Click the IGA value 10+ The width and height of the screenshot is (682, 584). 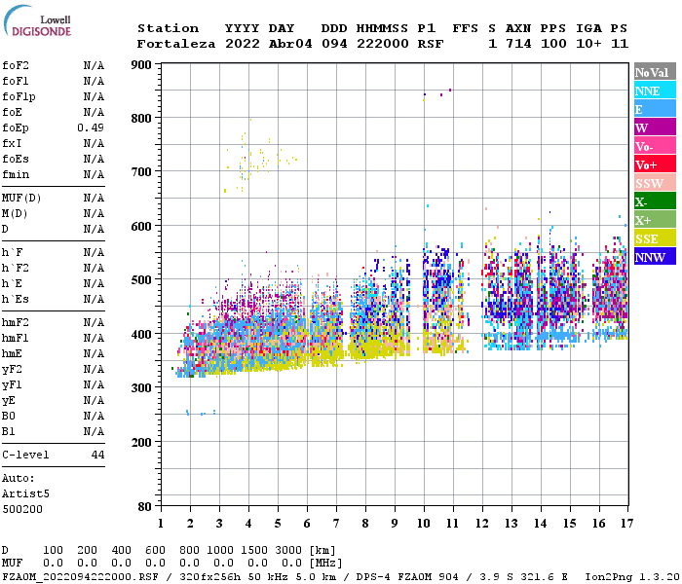tap(588, 44)
